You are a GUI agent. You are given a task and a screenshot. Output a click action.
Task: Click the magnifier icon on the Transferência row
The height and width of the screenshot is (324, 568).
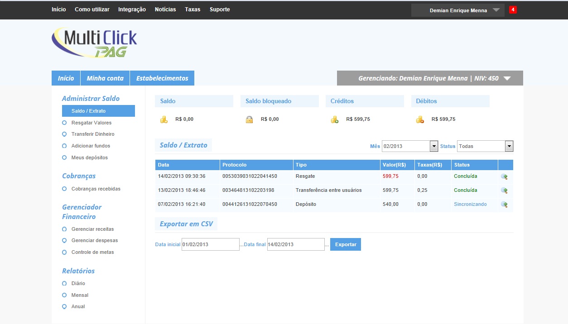(x=504, y=190)
